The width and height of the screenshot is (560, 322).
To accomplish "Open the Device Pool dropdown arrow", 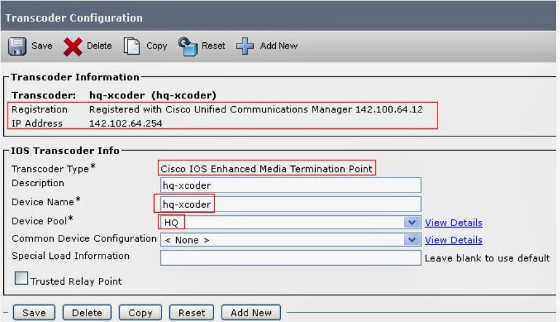I will [412, 222].
